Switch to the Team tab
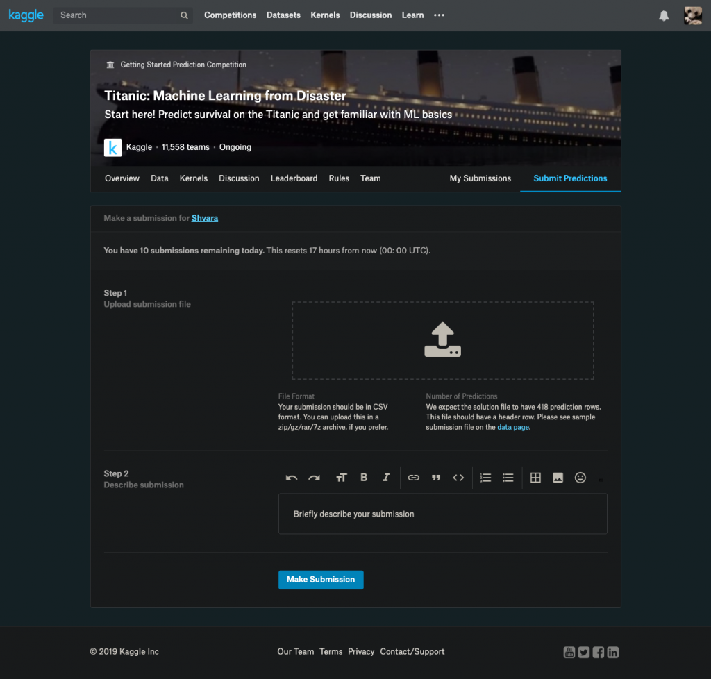 point(371,178)
